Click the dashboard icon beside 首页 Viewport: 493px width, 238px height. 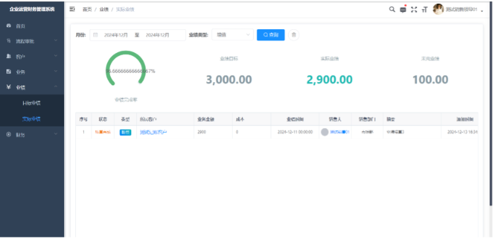click(9, 25)
